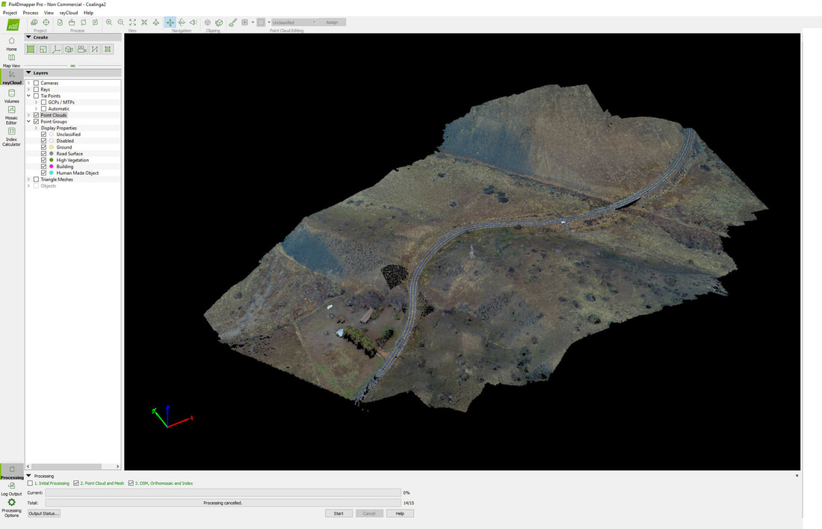Expand the Display Properties node
Viewport: 822px width, 529px height.
(36, 128)
